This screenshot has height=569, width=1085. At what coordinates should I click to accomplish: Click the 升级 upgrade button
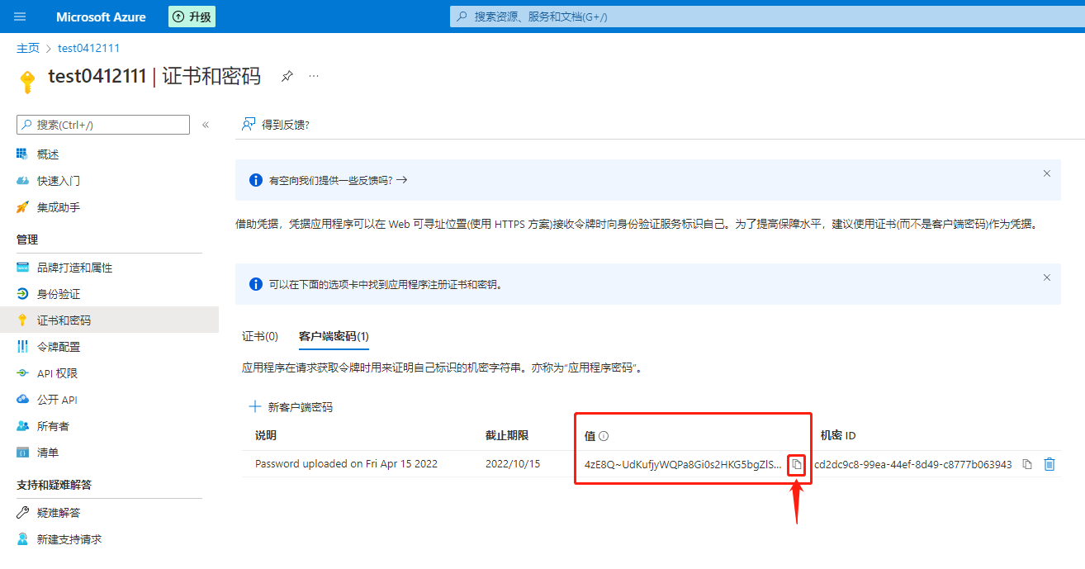(192, 17)
